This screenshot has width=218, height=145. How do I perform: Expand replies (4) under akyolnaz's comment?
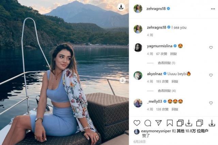(167, 91)
